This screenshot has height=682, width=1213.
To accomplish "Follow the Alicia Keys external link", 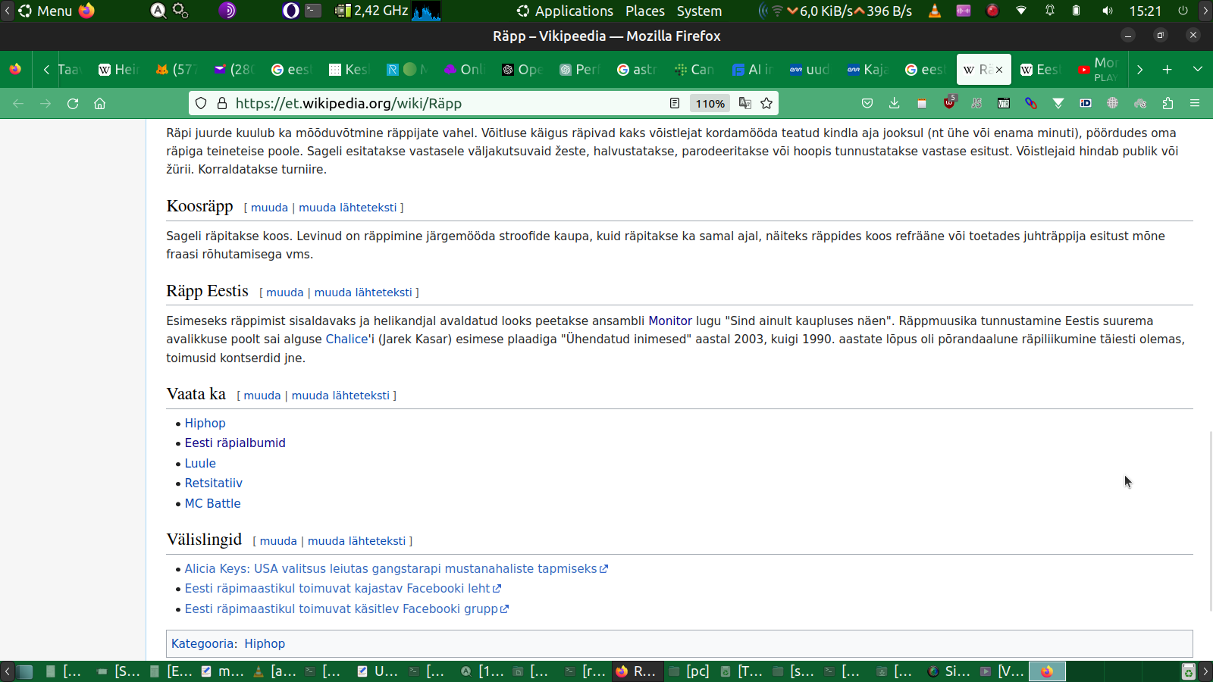I will 390,568.
